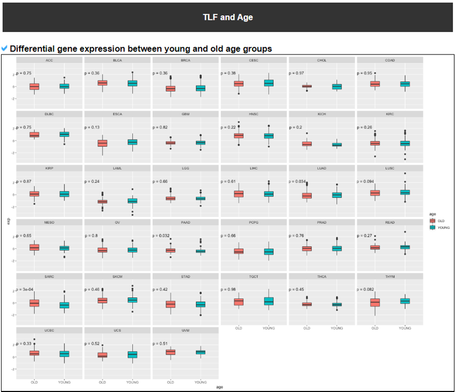455x392 pixels.
Task: Click the teal YOUNG legend swatch
Action: [432, 227]
